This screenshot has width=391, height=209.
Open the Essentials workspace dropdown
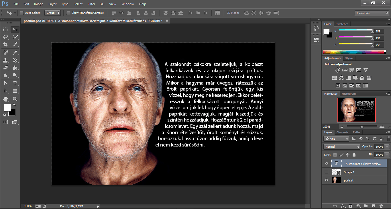(x=371, y=13)
